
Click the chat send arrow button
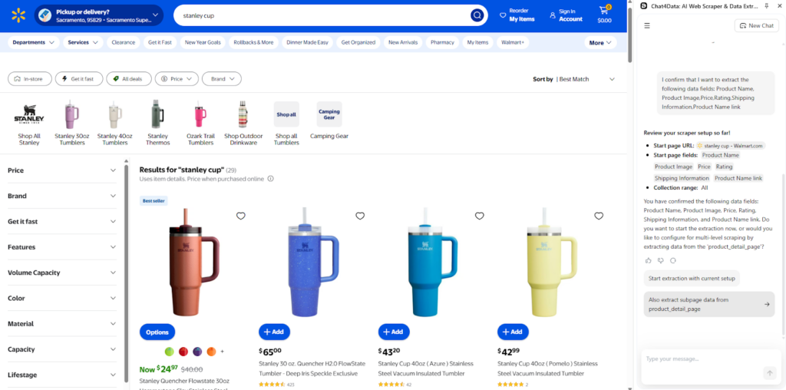click(769, 373)
